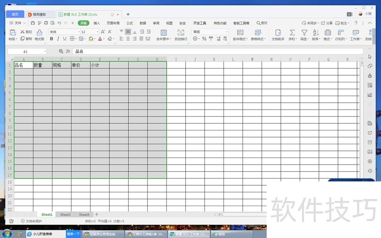The width and height of the screenshot is (381, 238).
Task: Increase font size with A+ icon
Action: pyautogui.click(x=103, y=32)
